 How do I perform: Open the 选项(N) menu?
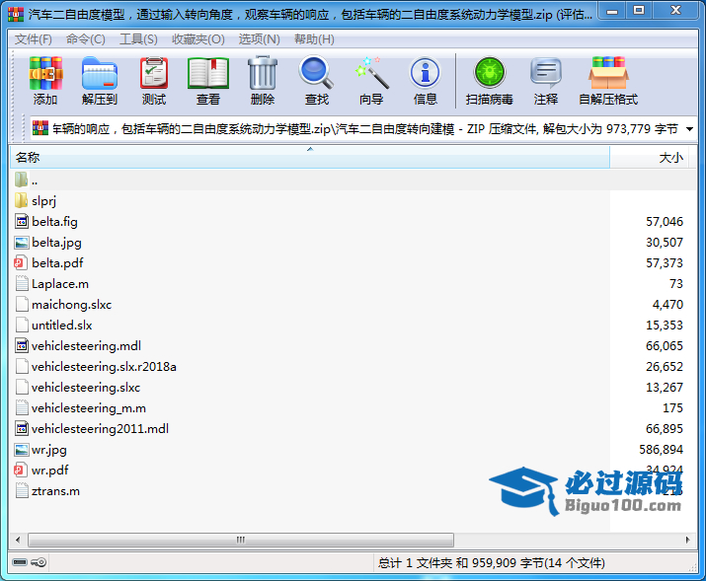pyautogui.click(x=260, y=39)
